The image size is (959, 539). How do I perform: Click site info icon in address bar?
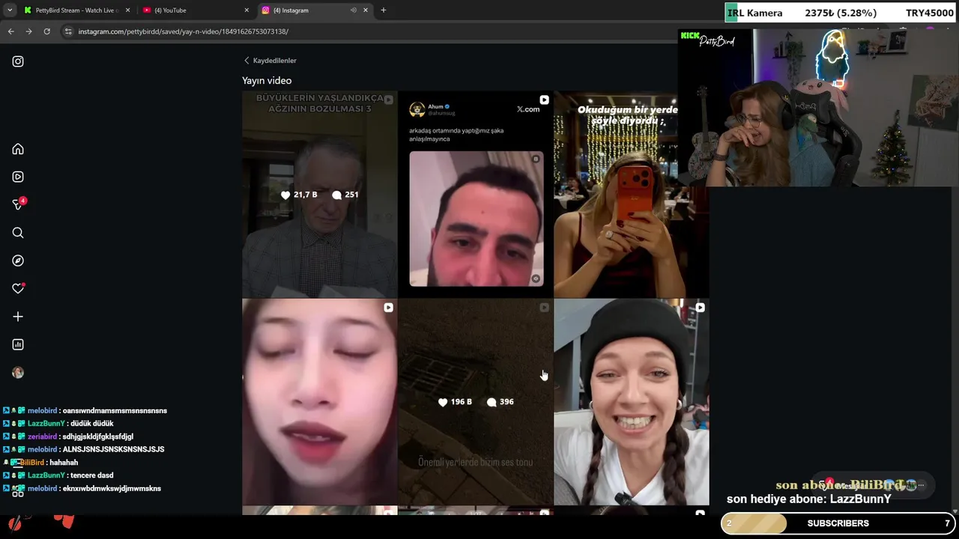(68, 31)
